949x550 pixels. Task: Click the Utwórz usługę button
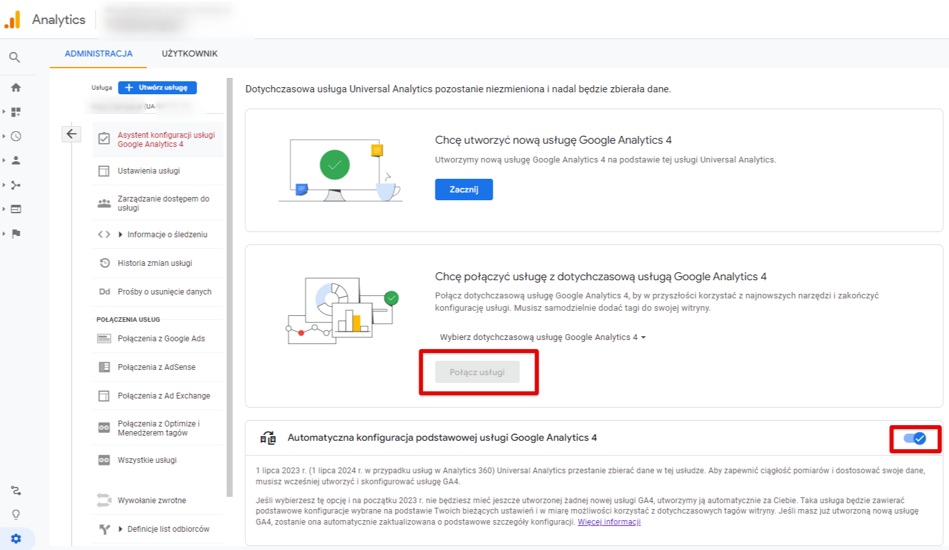pos(157,87)
